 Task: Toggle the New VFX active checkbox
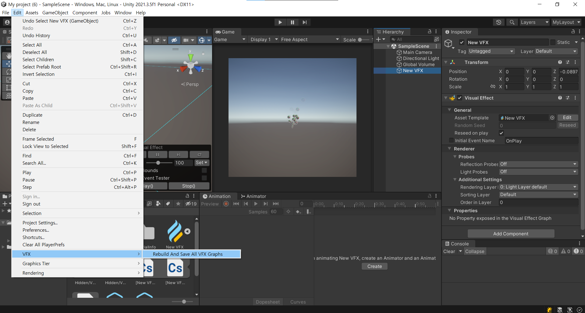pyautogui.click(x=462, y=42)
